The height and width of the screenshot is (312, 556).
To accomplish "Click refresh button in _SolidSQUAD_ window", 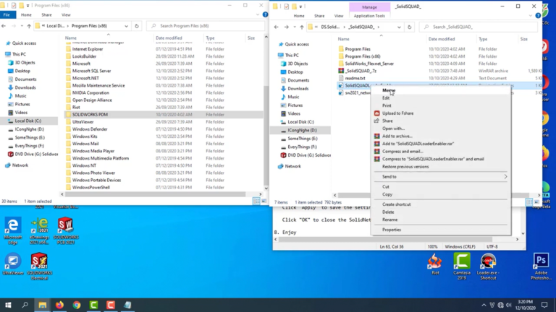I will pos(409,27).
